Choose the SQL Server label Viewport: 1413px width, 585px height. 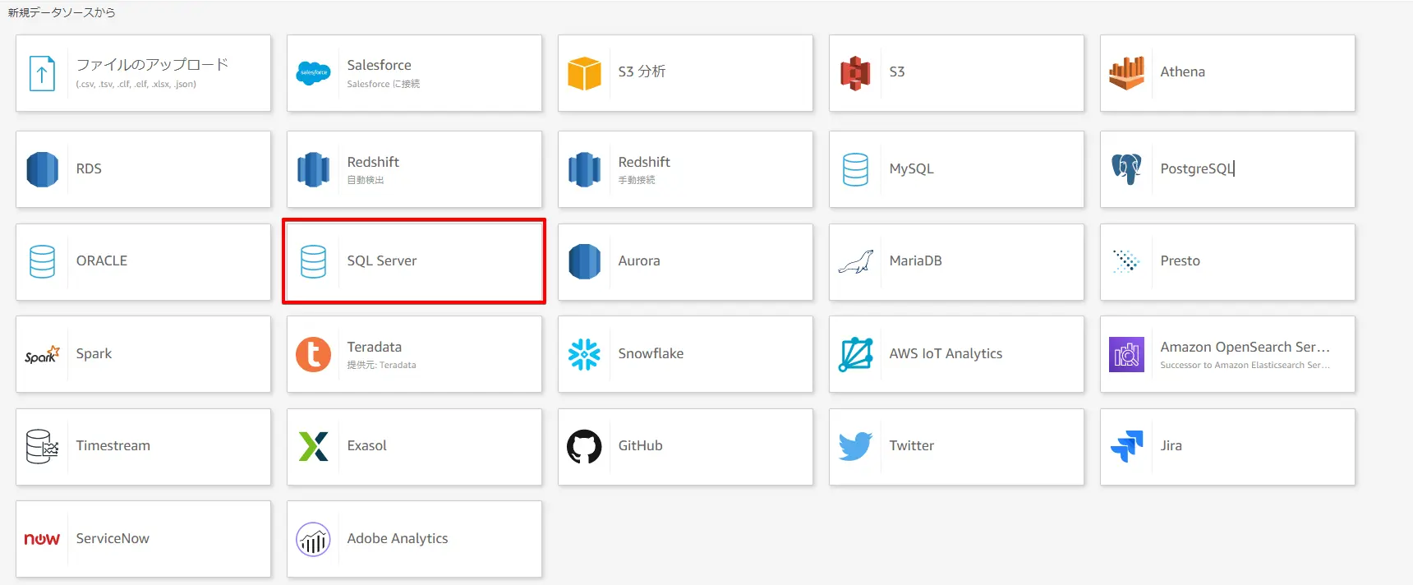[x=382, y=260]
